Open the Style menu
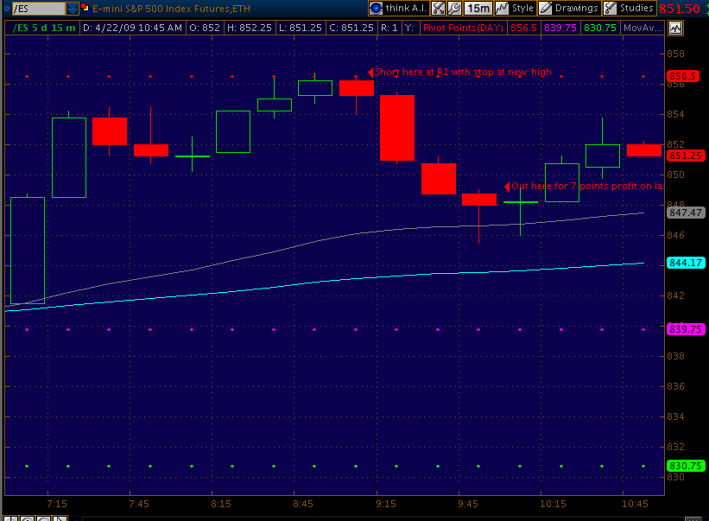This screenshot has height=521, width=709. pos(522,8)
